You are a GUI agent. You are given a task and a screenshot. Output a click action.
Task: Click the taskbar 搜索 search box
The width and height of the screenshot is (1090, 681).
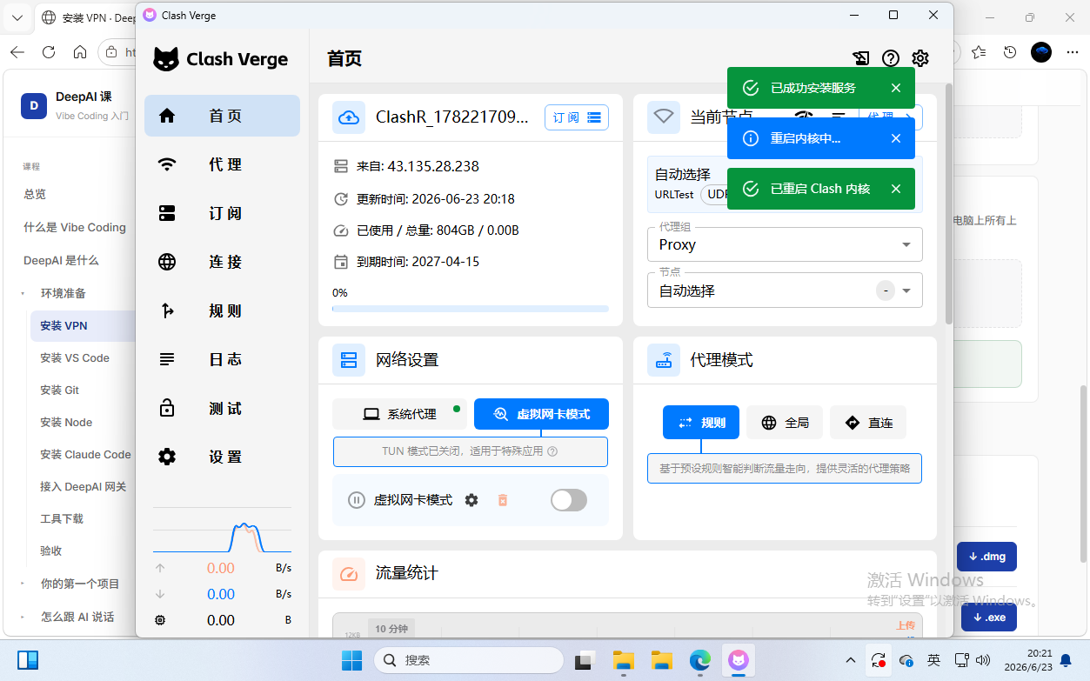468,660
